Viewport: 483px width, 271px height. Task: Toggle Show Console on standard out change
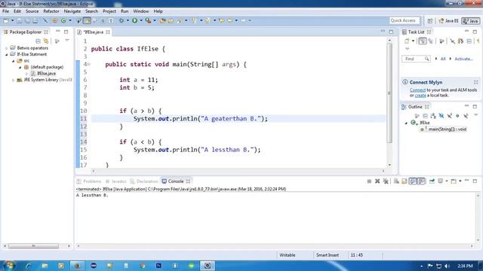pos(413,181)
